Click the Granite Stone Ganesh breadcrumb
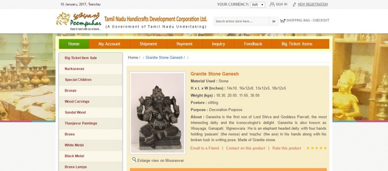Viewport: 388px width, 171px height. click(164, 58)
